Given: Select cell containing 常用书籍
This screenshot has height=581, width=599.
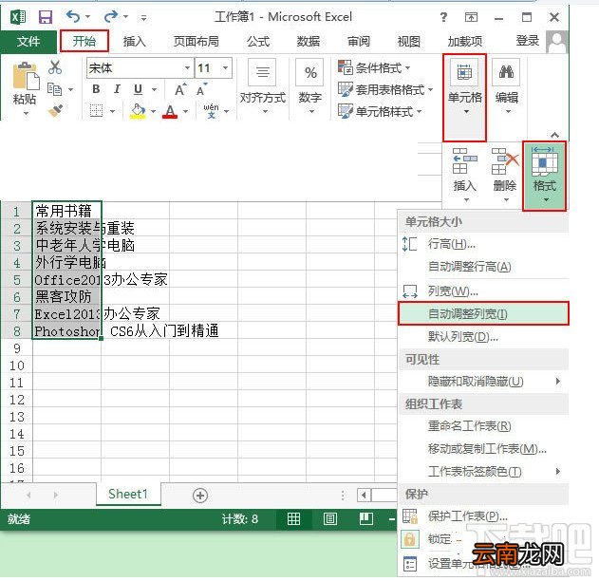Looking at the screenshot, I should click(66, 211).
